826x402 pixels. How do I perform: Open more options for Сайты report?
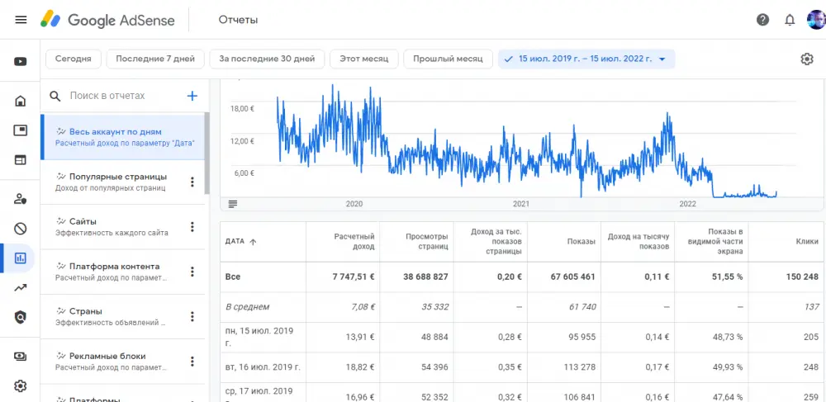tap(192, 227)
